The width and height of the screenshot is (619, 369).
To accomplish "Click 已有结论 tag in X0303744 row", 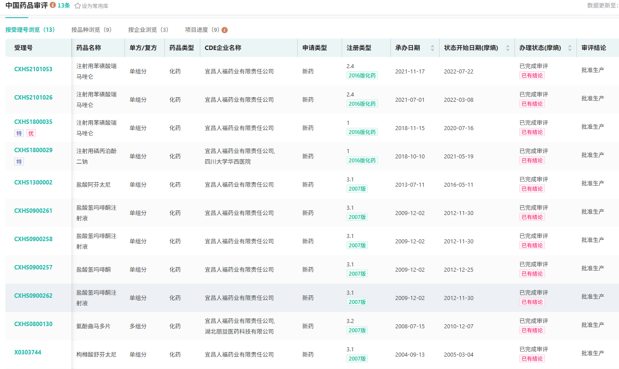I will [532, 359].
